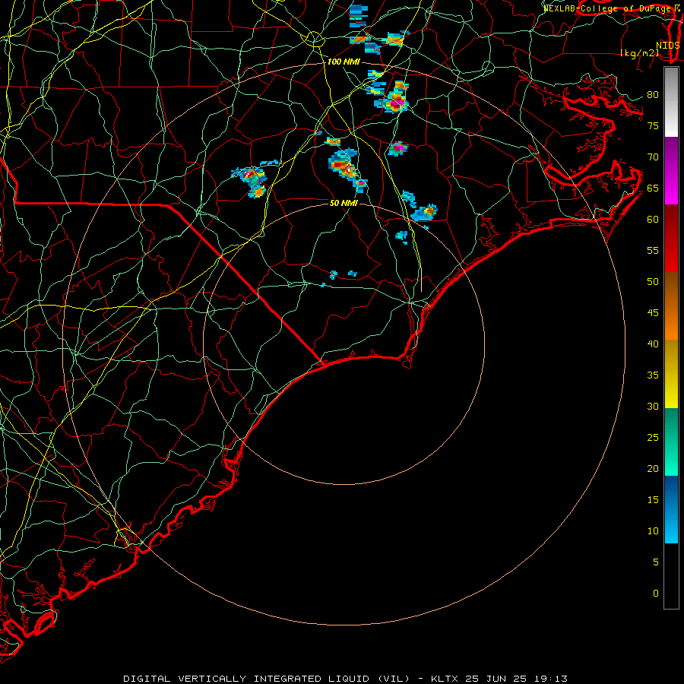Click the legend value 20
684x684 pixels.
[x=653, y=468]
